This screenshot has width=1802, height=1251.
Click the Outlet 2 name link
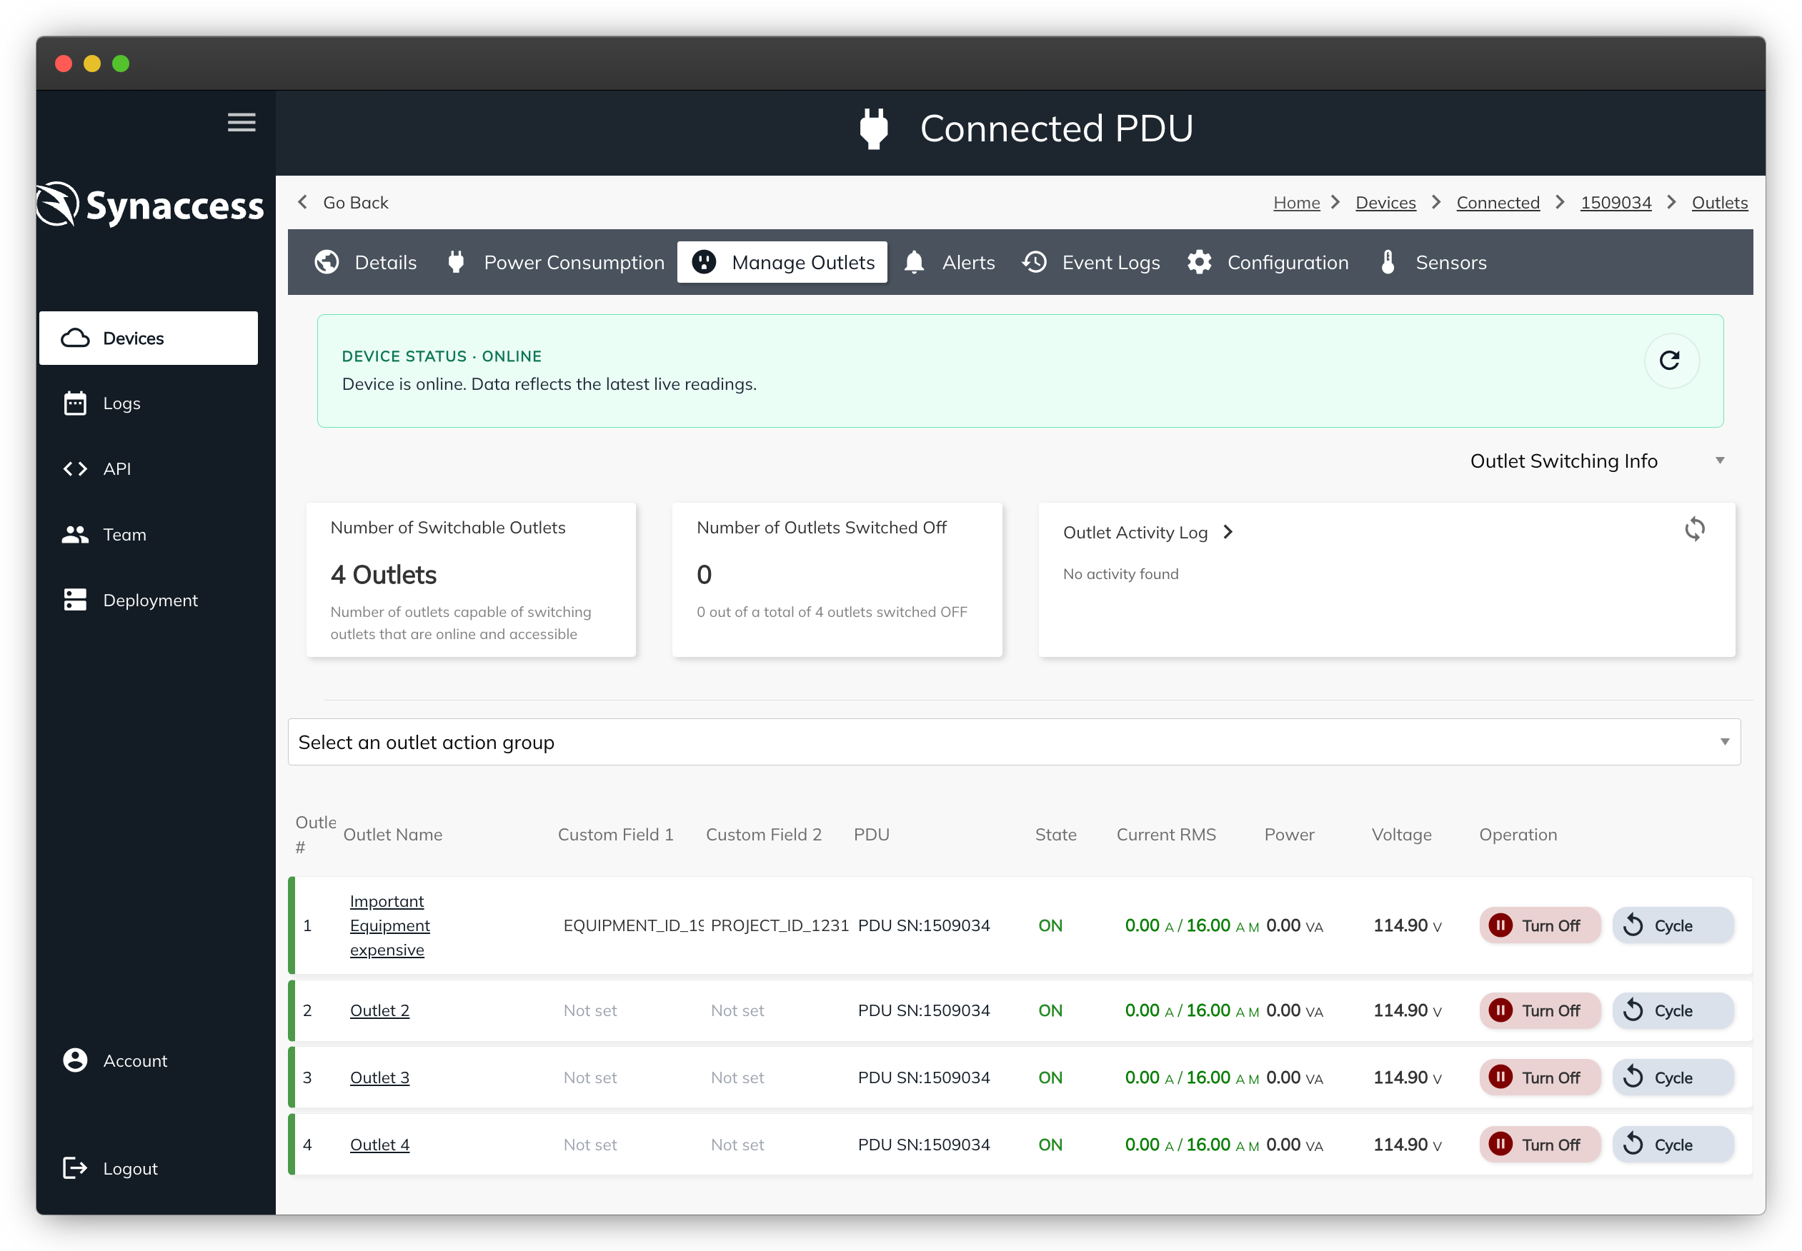point(379,1010)
